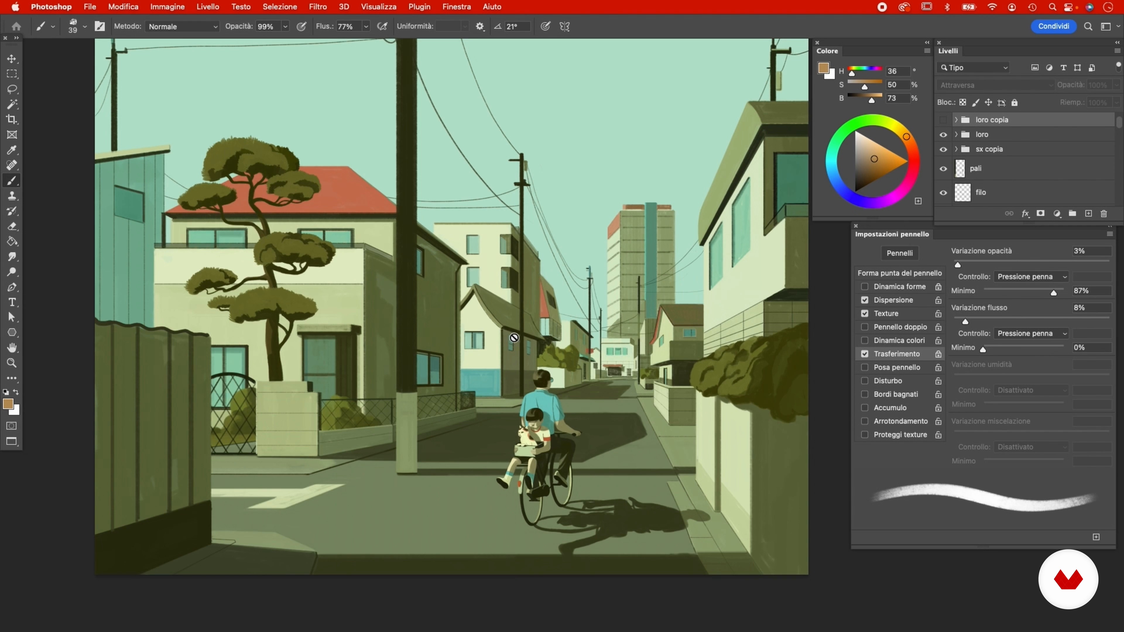Expand the loro copia group
The width and height of the screenshot is (1124, 632).
(957, 119)
